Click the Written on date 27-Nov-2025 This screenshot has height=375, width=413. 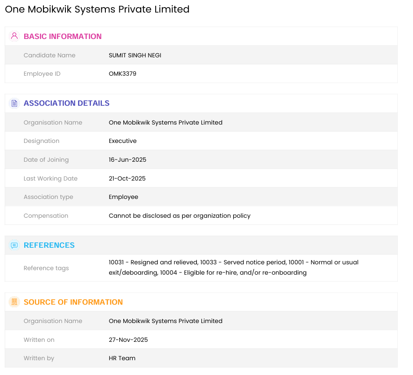128,340
